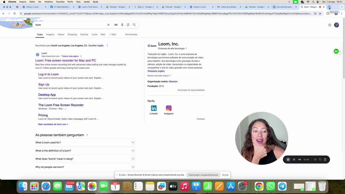Clear the search box with the X icon
This screenshot has height=194, width=345.
click(x=108, y=25)
